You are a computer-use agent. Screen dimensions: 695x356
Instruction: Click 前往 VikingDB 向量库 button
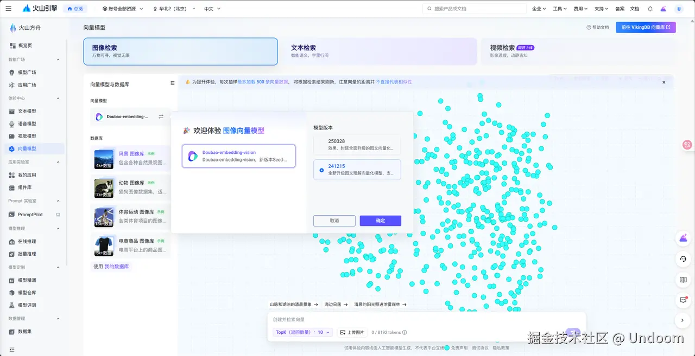pos(646,27)
